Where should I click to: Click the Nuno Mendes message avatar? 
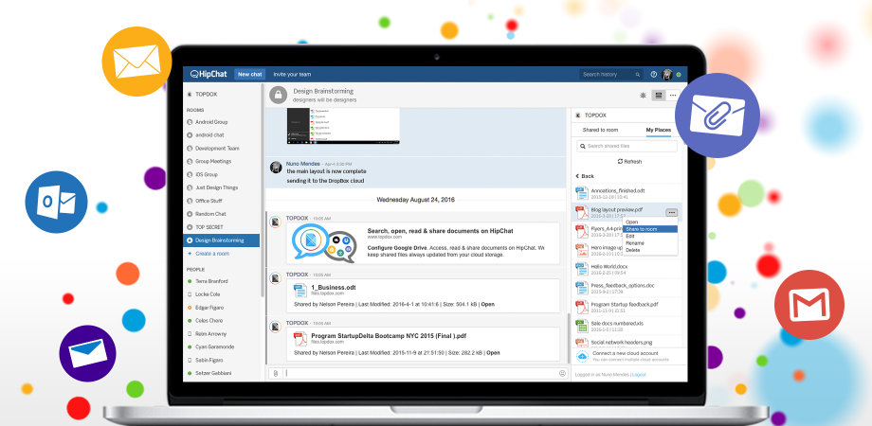pyautogui.click(x=276, y=168)
